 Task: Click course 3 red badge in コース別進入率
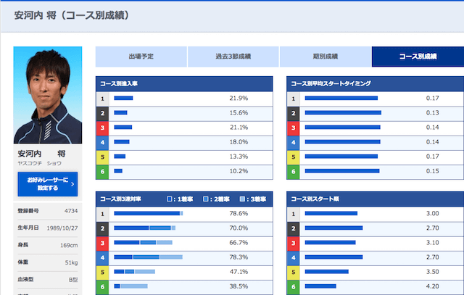click(x=103, y=128)
